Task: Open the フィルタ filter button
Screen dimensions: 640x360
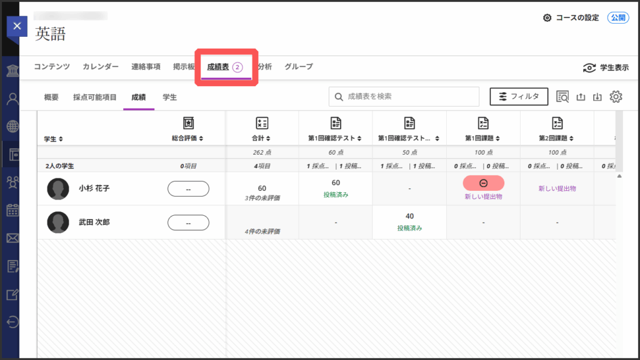Action: click(519, 97)
